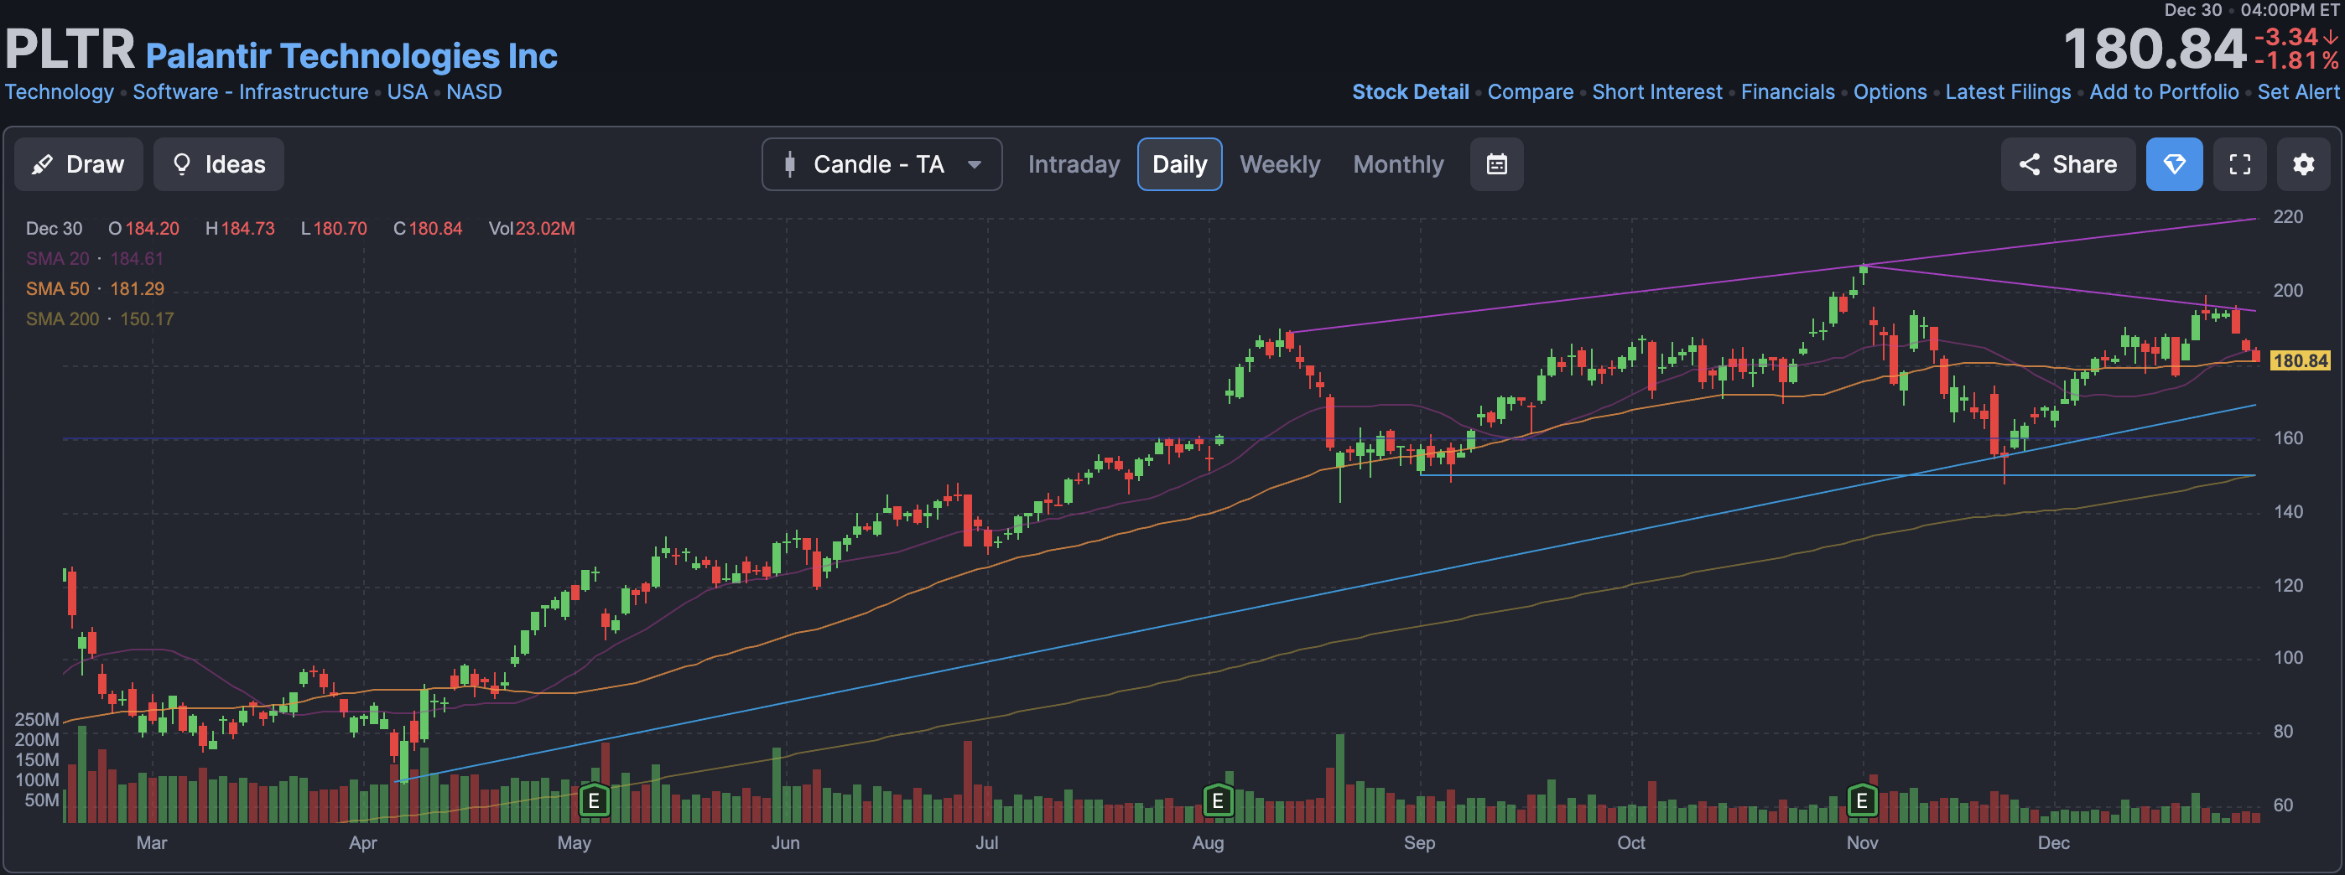Click Add to Portfolio
Image resolution: width=2345 pixels, height=875 pixels.
tap(2164, 92)
